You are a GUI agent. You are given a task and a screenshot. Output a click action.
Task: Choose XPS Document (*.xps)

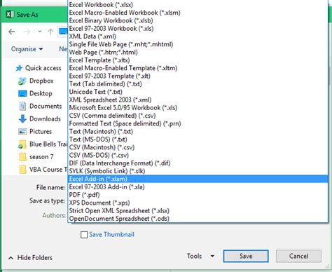click(x=198, y=203)
